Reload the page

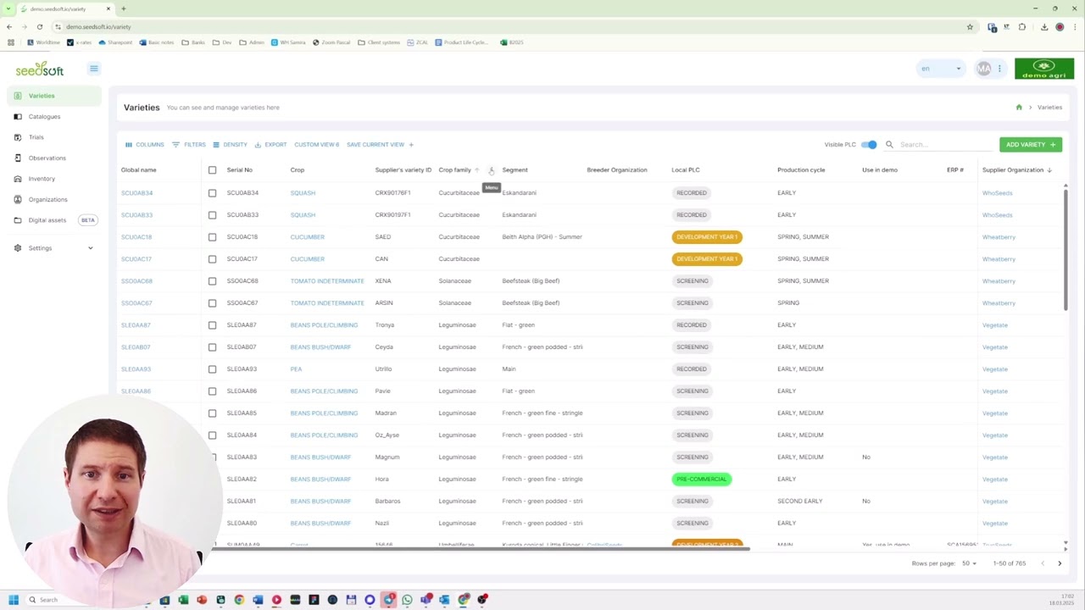click(40, 27)
